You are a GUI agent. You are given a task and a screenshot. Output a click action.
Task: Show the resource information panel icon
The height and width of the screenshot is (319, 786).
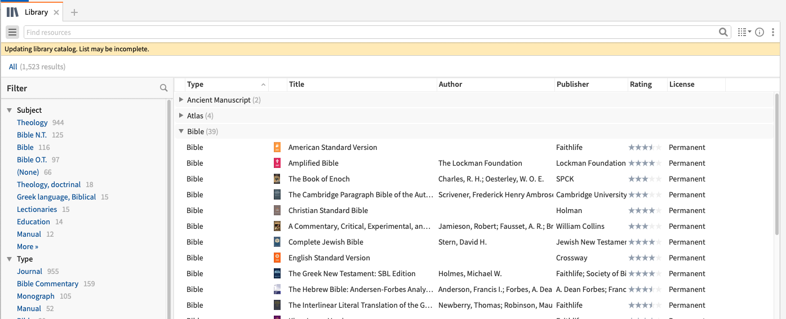pyautogui.click(x=760, y=32)
